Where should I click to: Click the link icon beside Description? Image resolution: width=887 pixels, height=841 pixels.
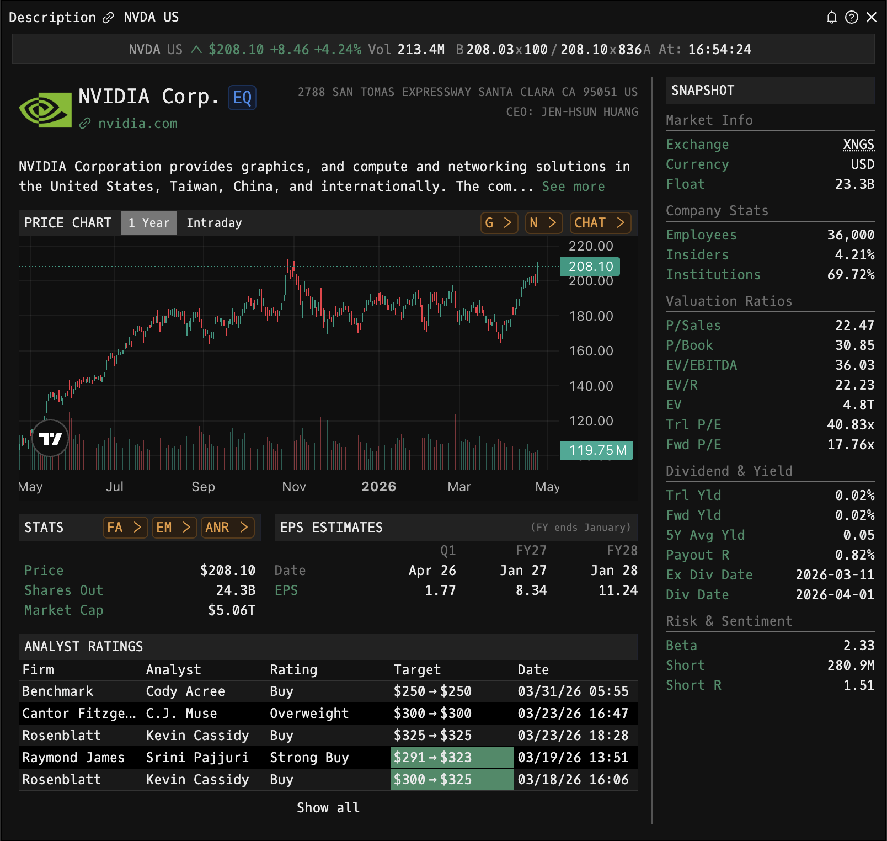tap(108, 18)
